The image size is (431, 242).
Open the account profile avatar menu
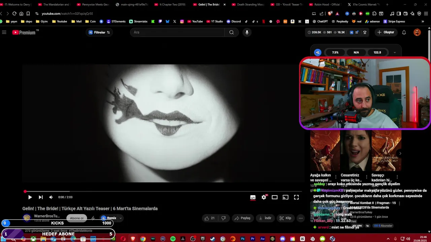click(x=417, y=32)
